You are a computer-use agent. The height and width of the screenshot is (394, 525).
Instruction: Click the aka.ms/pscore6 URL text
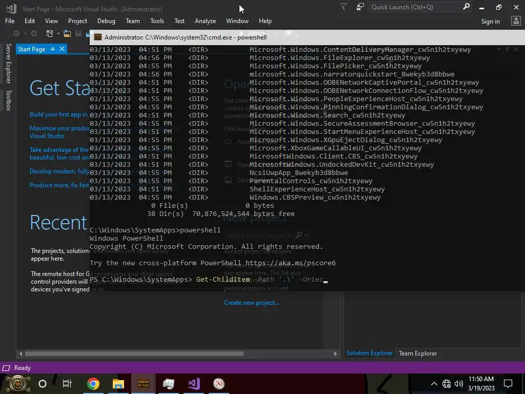click(x=291, y=263)
